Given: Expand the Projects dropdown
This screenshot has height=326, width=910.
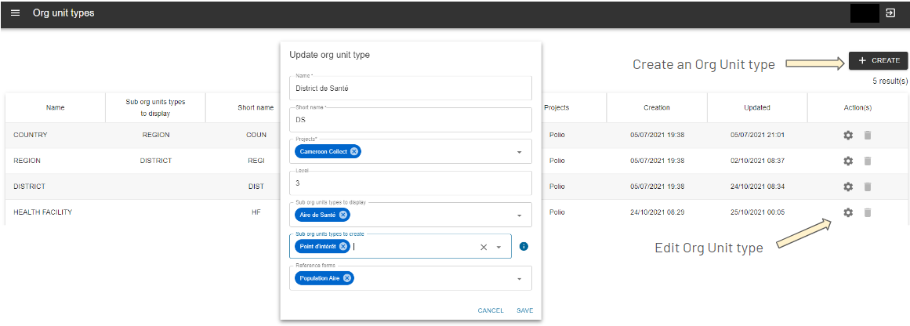Looking at the screenshot, I should click(x=519, y=152).
